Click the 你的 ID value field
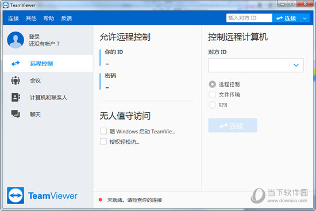 coord(107,64)
